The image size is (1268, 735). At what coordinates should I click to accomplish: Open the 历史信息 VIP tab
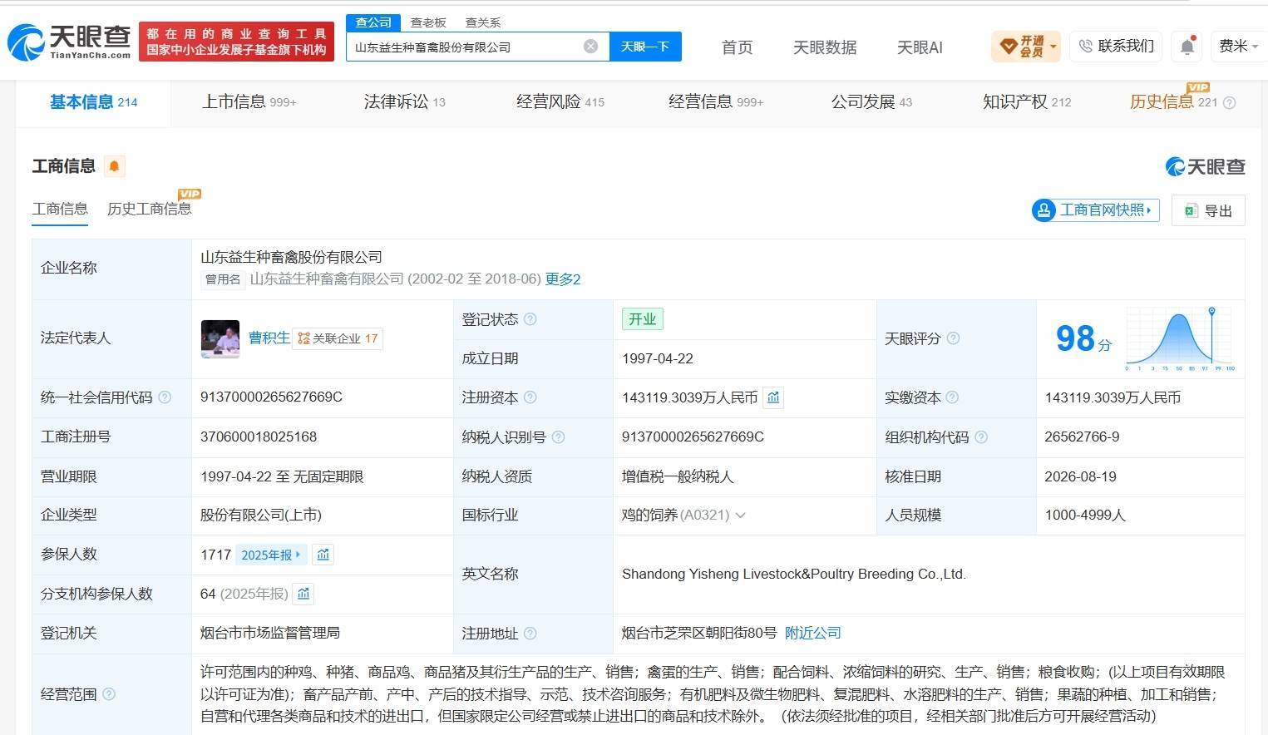coord(1173,102)
